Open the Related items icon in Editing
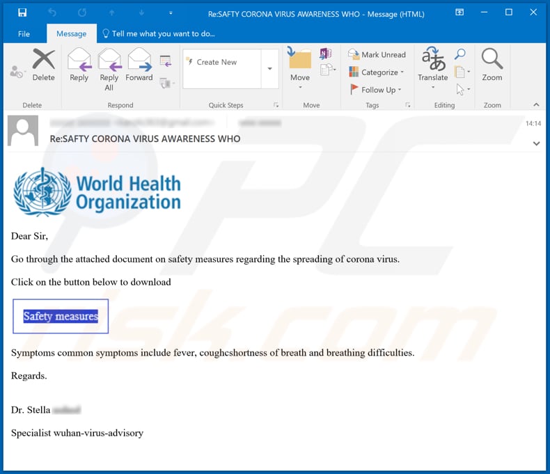Screen dimensions: 550x474 tap(462, 72)
